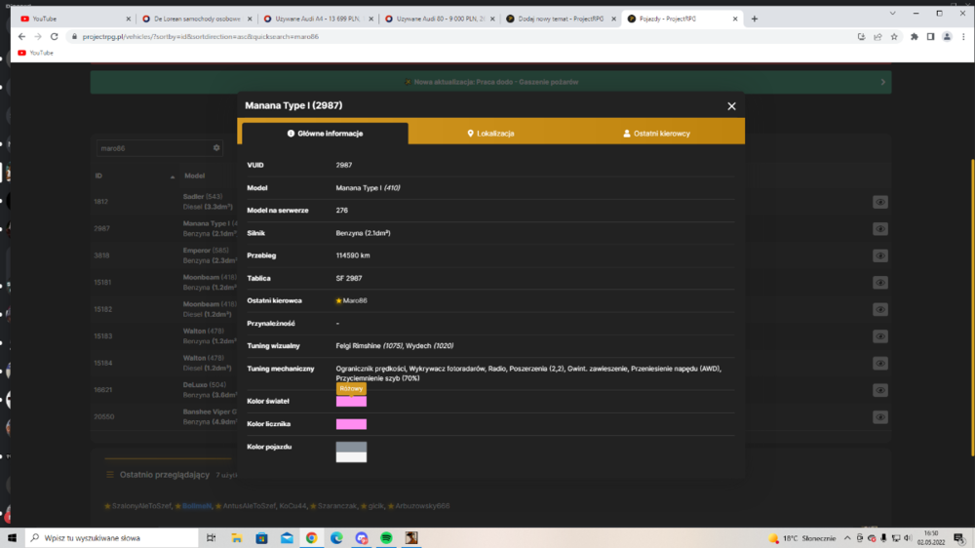Image resolution: width=975 pixels, height=548 pixels.
Task: Open the browser extensions puzzle icon
Action: [915, 37]
